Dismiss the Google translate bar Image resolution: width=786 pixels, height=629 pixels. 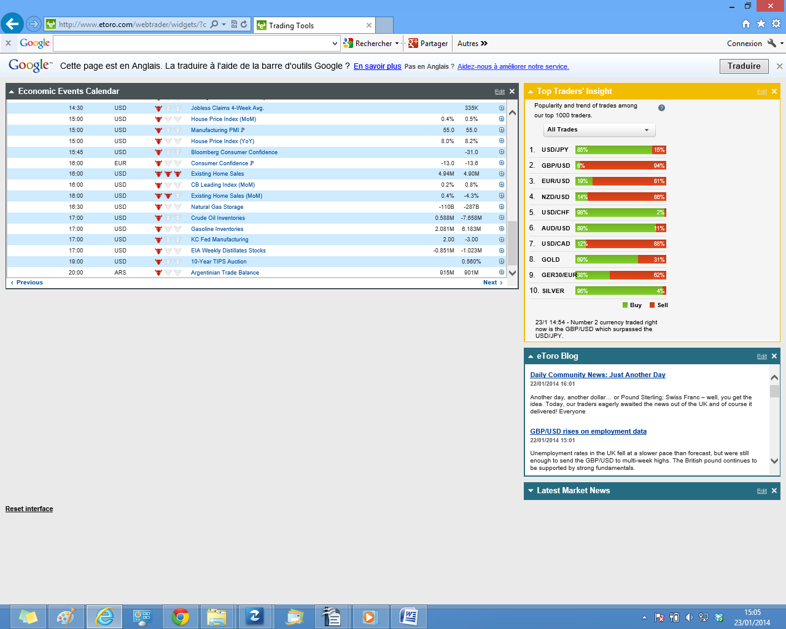pyautogui.click(x=779, y=66)
